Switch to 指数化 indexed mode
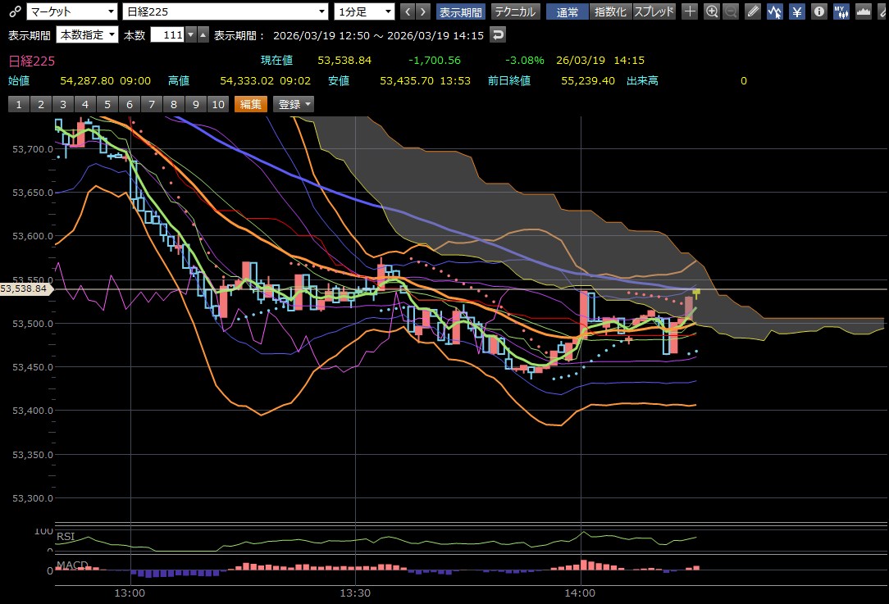Image resolution: width=889 pixels, height=604 pixels. 610,11
